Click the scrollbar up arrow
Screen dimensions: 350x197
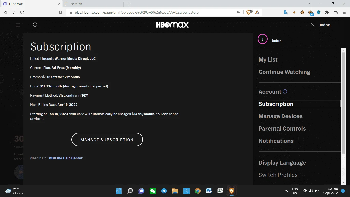tap(344, 50)
